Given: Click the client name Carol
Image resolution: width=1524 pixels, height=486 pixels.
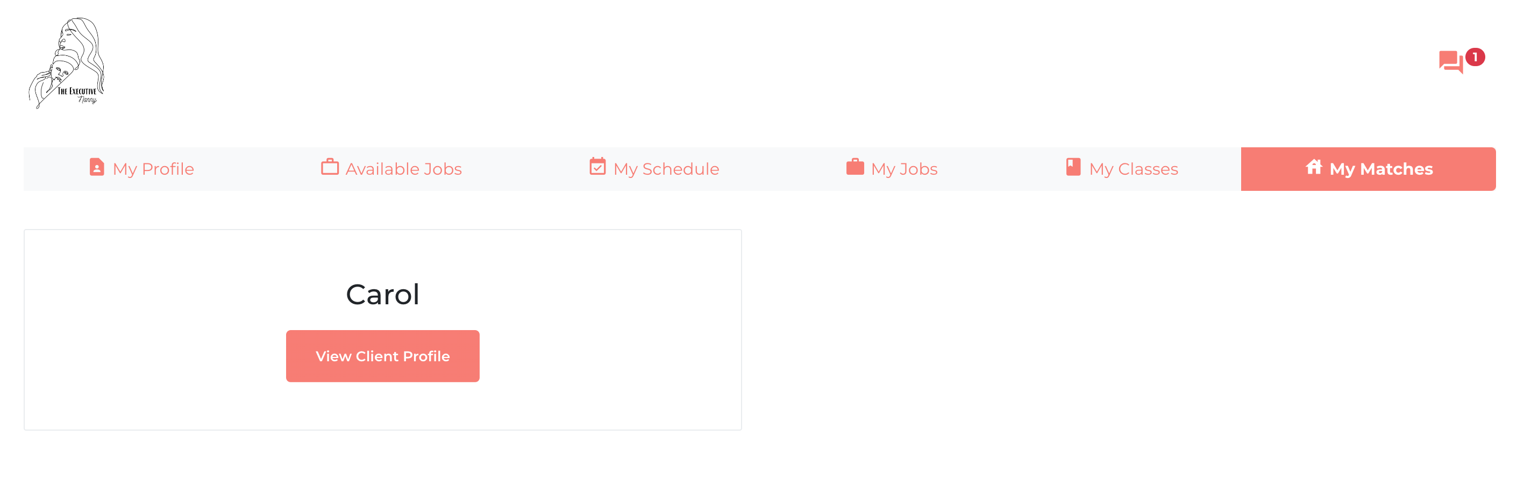Looking at the screenshot, I should pyautogui.click(x=383, y=295).
